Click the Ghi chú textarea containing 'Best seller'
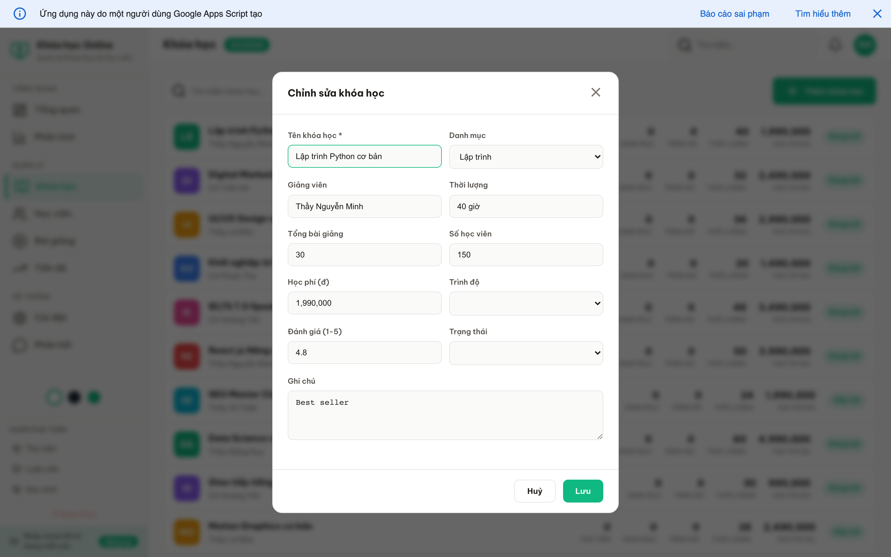891x557 pixels. (445, 415)
